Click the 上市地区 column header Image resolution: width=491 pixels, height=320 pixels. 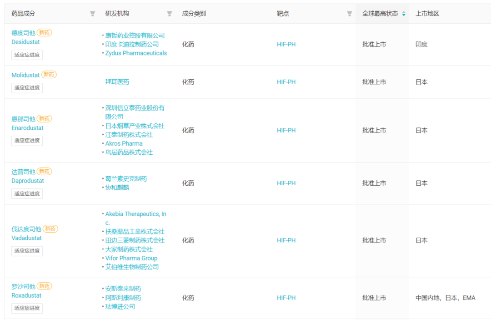(427, 14)
